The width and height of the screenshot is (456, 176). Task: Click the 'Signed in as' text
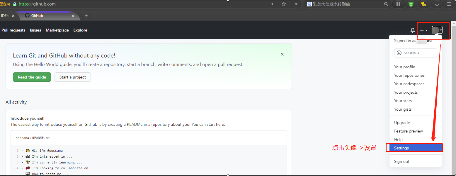405,41
